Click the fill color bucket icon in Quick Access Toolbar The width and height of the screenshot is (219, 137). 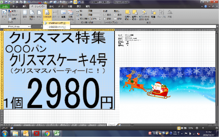point(45,2)
